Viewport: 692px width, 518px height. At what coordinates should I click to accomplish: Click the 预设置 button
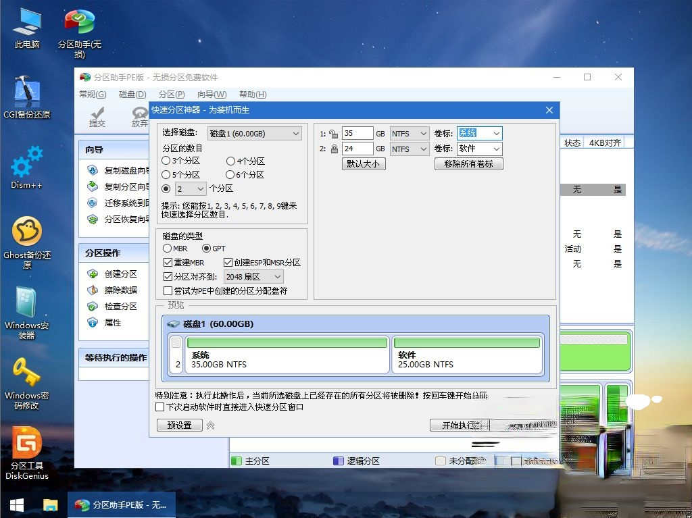180,425
